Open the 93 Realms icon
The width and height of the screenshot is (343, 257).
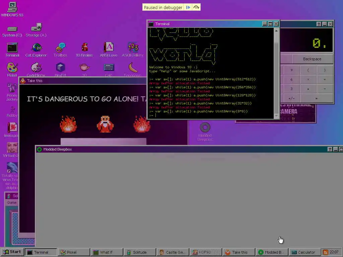pyautogui.click(x=84, y=50)
